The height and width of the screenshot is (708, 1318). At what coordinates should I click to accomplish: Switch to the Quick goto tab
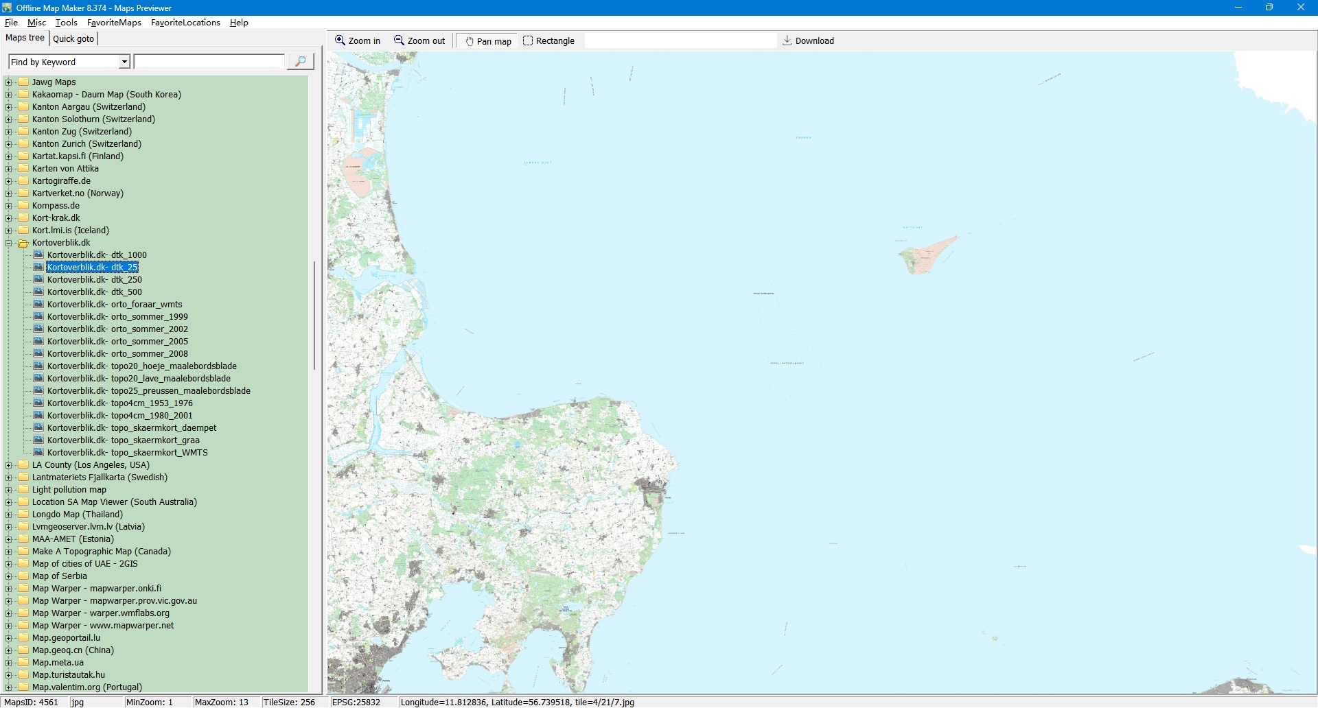[x=73, y=39]
